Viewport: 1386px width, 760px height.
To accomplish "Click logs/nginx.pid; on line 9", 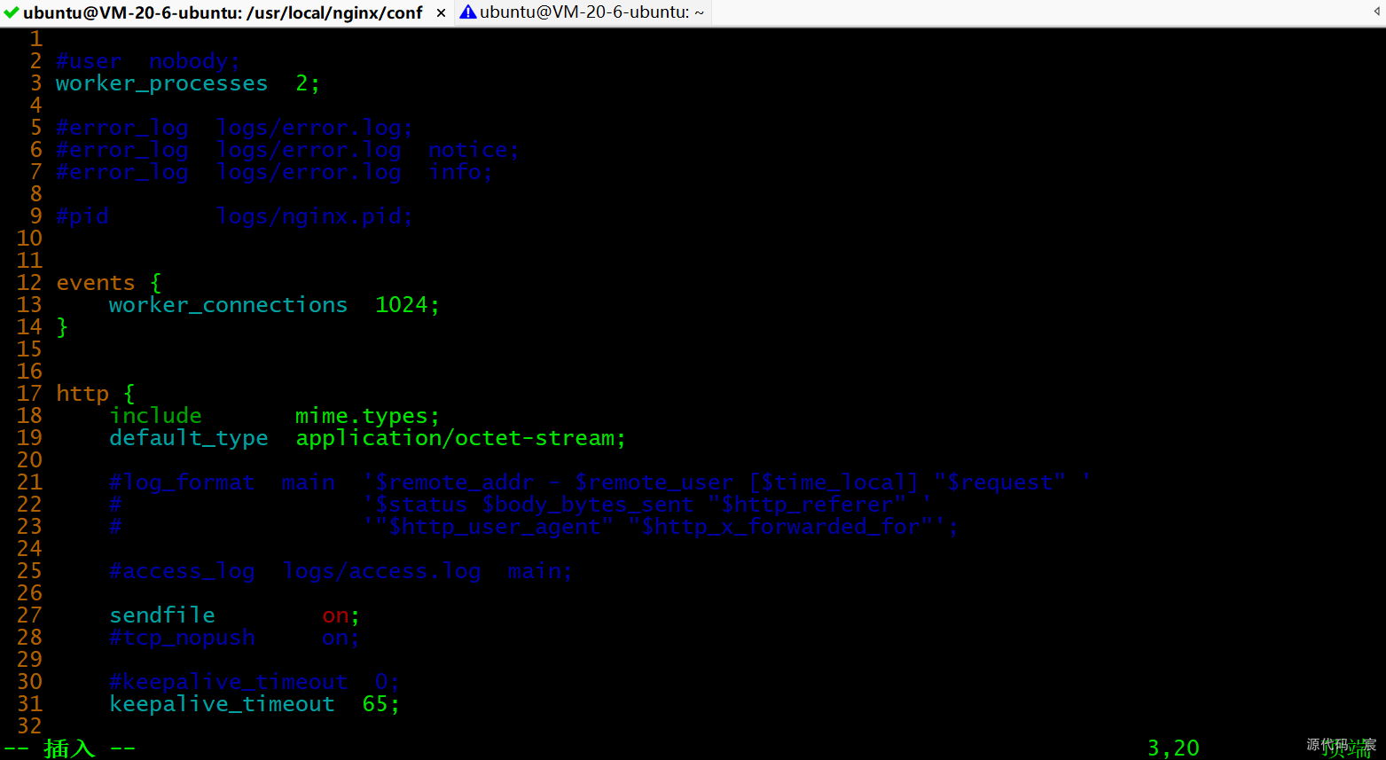I will (x=314, y=216).
